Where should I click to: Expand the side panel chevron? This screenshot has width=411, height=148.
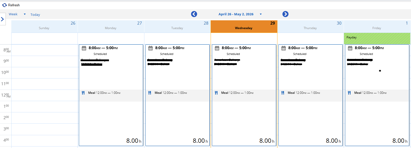[3, 19]
